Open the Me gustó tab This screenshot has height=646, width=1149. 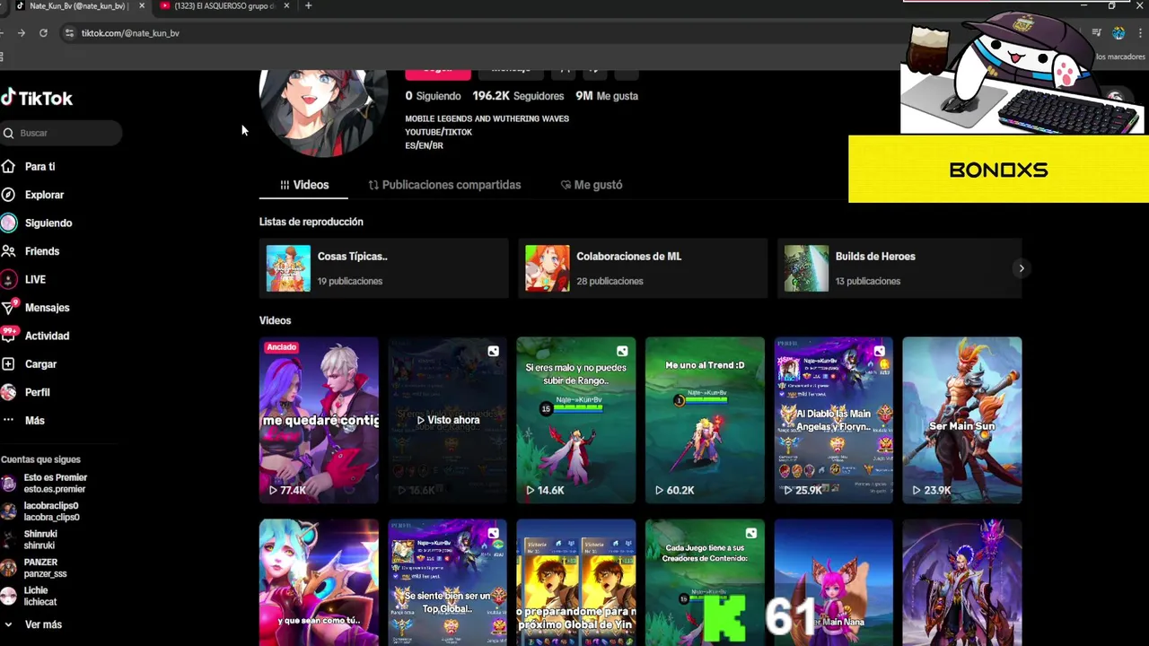click(592, 185)
